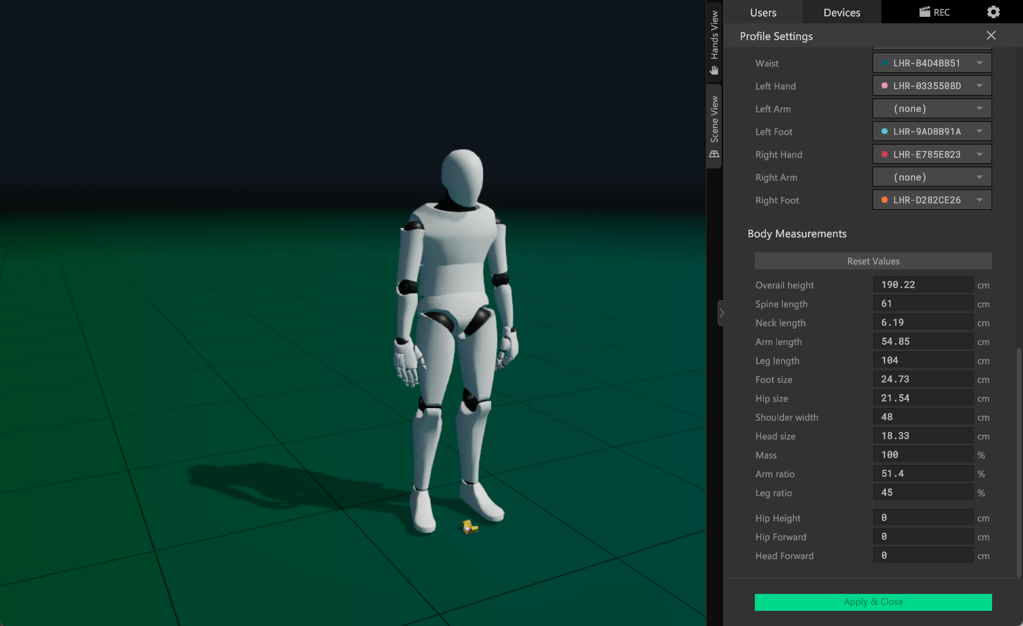
Task: Select the Hip Height input field
Action: point(923,518)
